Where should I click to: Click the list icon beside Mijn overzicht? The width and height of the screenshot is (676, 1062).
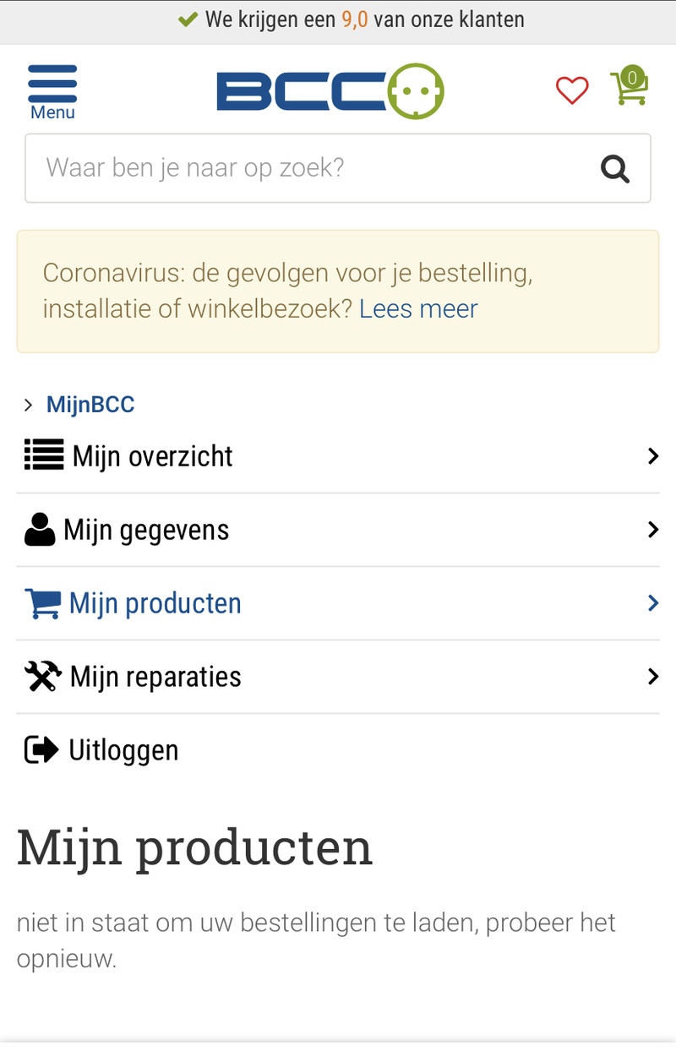coord(44,455)
